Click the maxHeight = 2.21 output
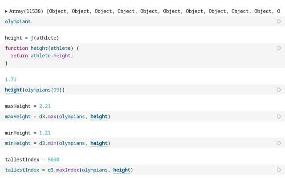 28,106
